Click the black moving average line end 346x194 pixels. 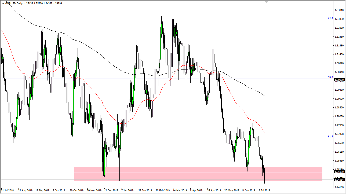[x=264, y=95]
